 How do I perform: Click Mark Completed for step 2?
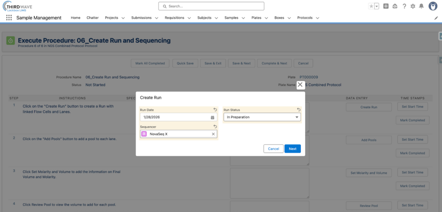[x=412, y=153]
